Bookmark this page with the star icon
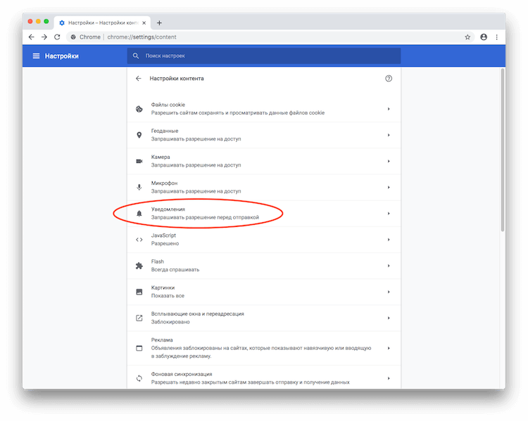The width and height of the screenshot is (528, 421). click(467, 37)
